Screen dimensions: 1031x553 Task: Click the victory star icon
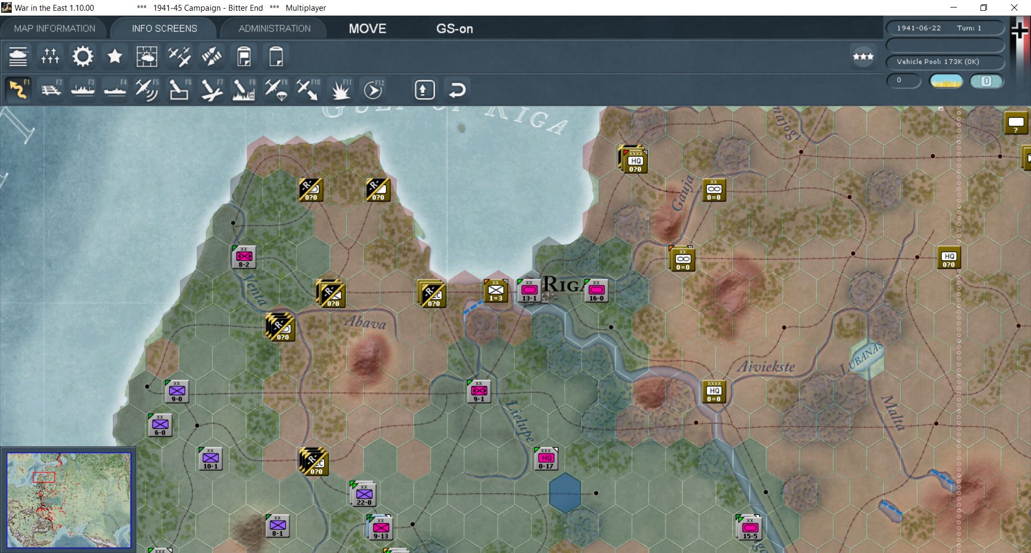pos(114,56)
